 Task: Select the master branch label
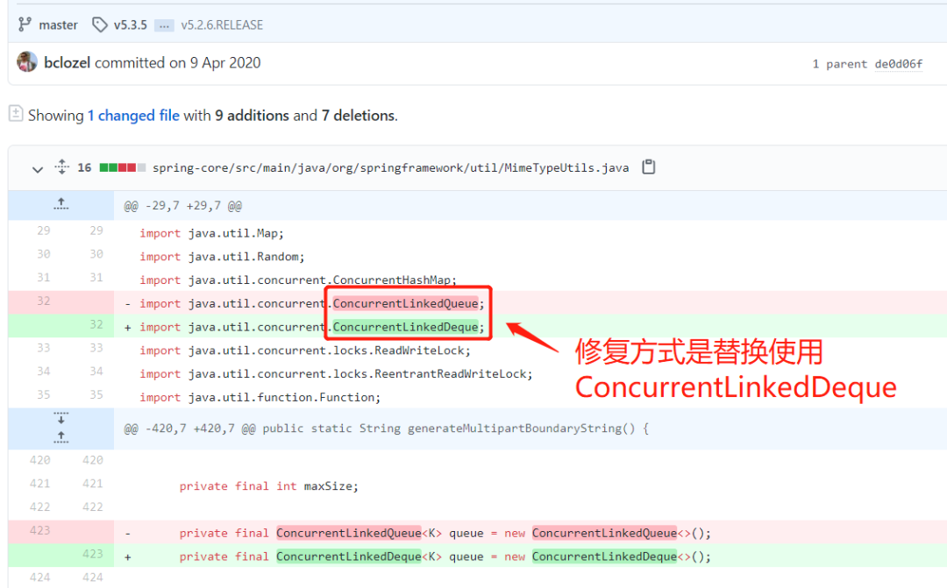pos(59,25)
